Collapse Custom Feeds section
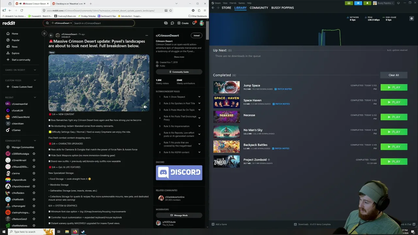 [35, 80]
